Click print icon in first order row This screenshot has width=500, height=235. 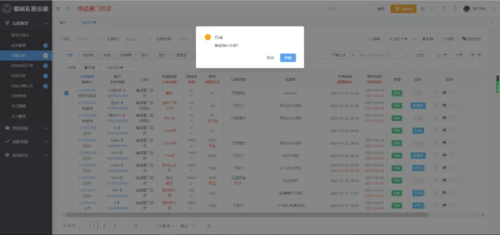(444, 92)
